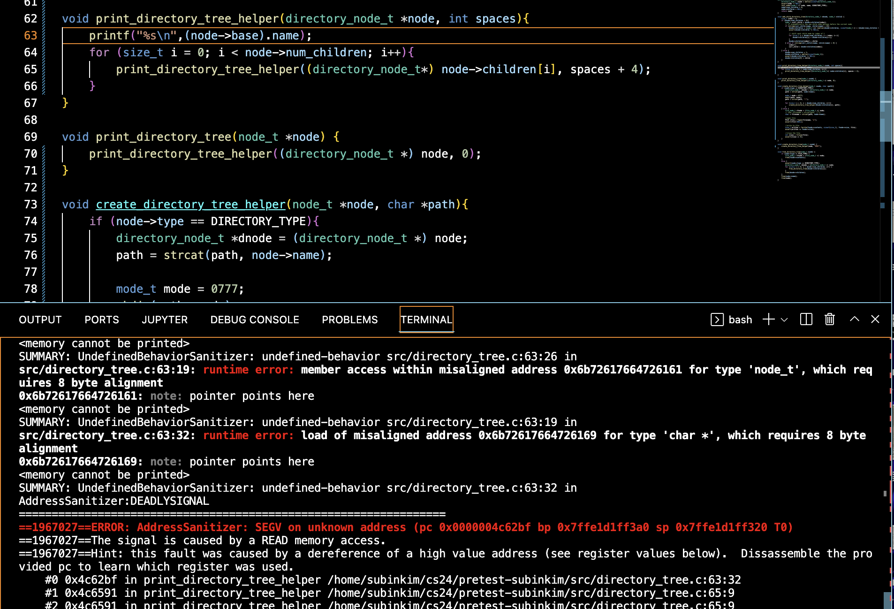894x609 pixels.
Task: Click the strcat call on line 76
Action: [183, 255]
